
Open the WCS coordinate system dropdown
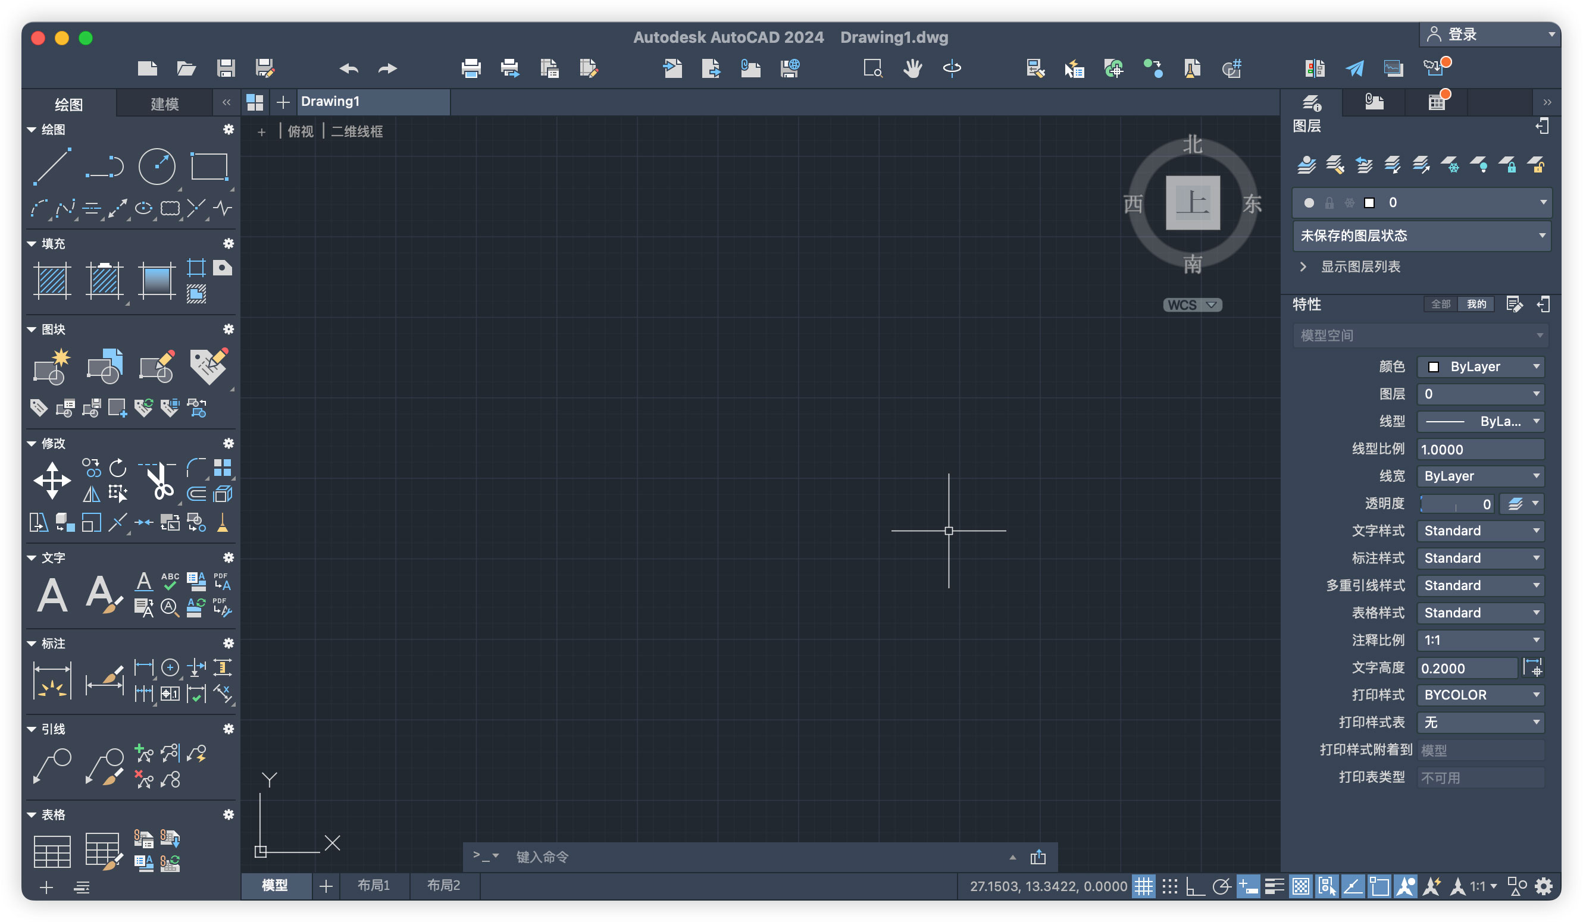pos(1192,305)
